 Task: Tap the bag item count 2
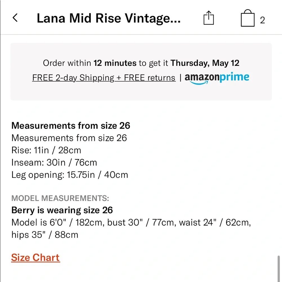[263, 20]
